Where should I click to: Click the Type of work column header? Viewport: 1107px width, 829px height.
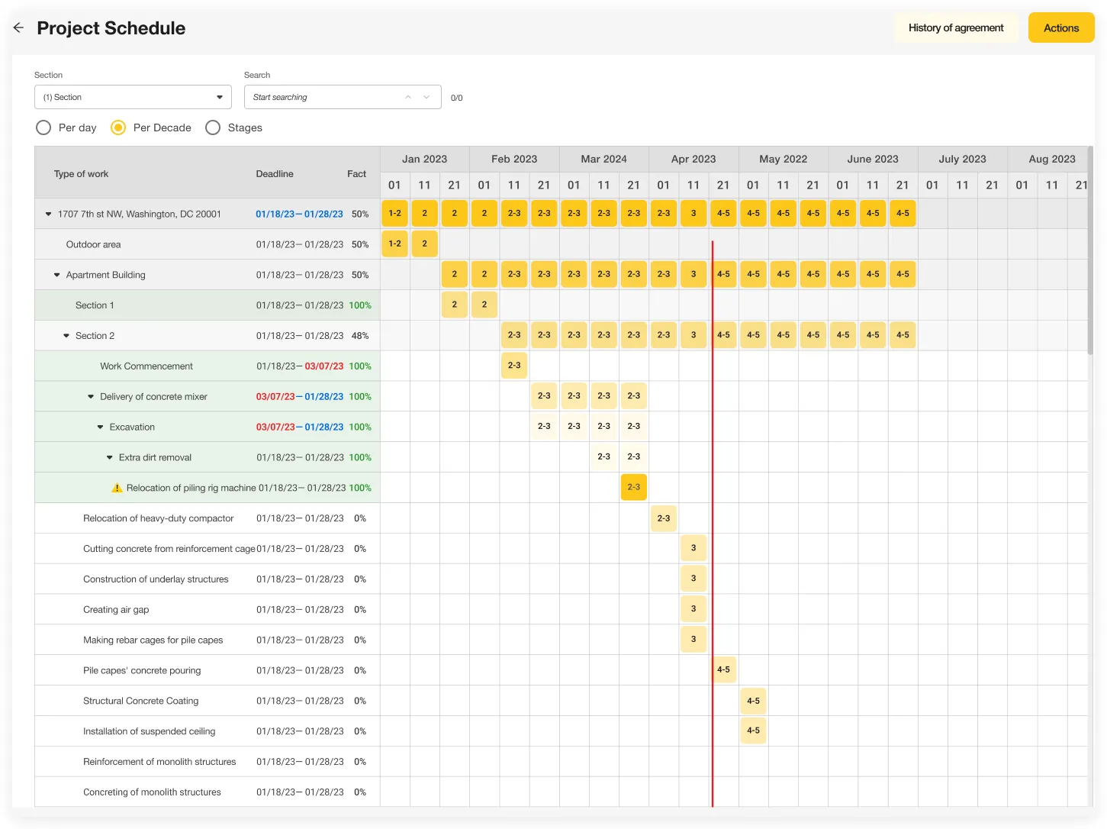(81, 174)
